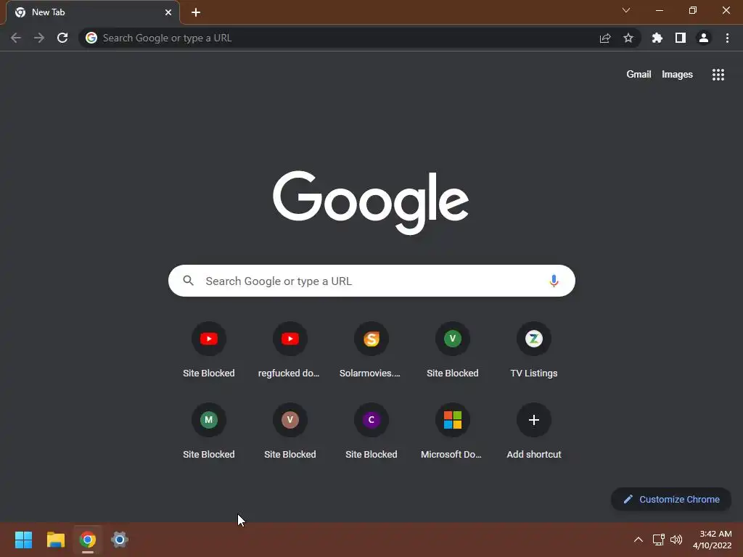Image resolution: width=743 pixels, height=557 pixels.
Task: Click the Chrome icon in the taskbar
Action: (x=88, y=540)
